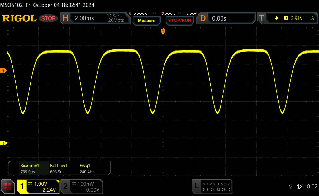The width and height of the screenshot is (319, 196).
Task: Tap the USB connection status icon
Action: pos(291,186)
